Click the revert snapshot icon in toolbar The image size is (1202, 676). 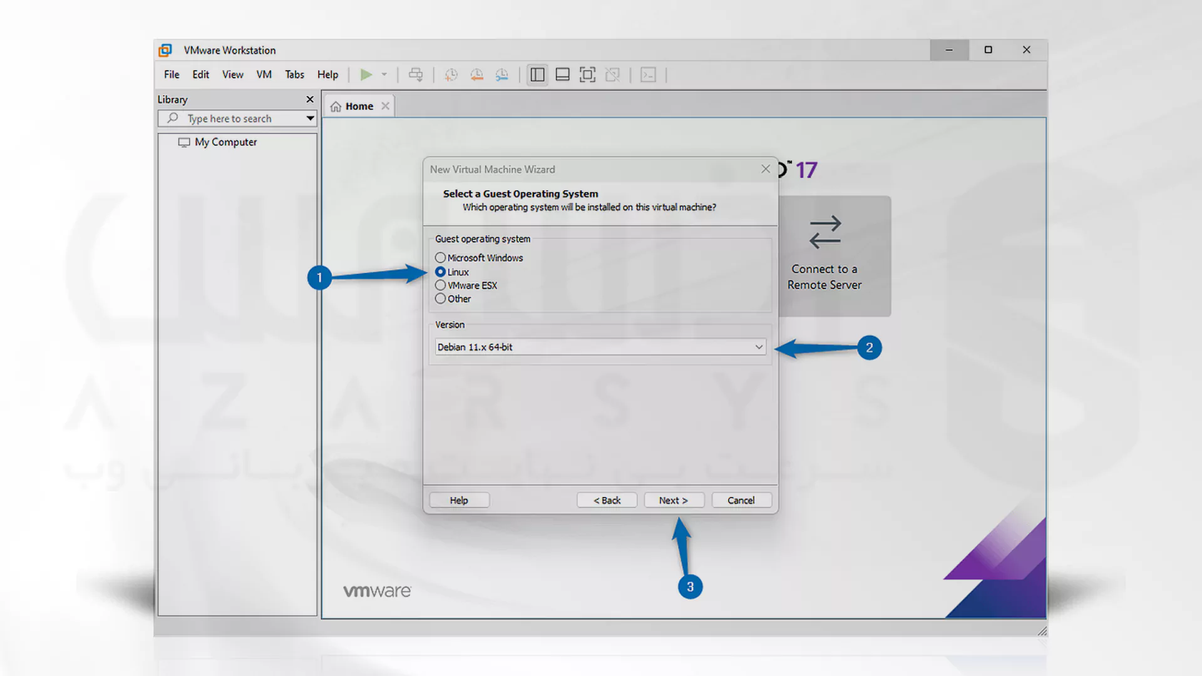[476, 75]
